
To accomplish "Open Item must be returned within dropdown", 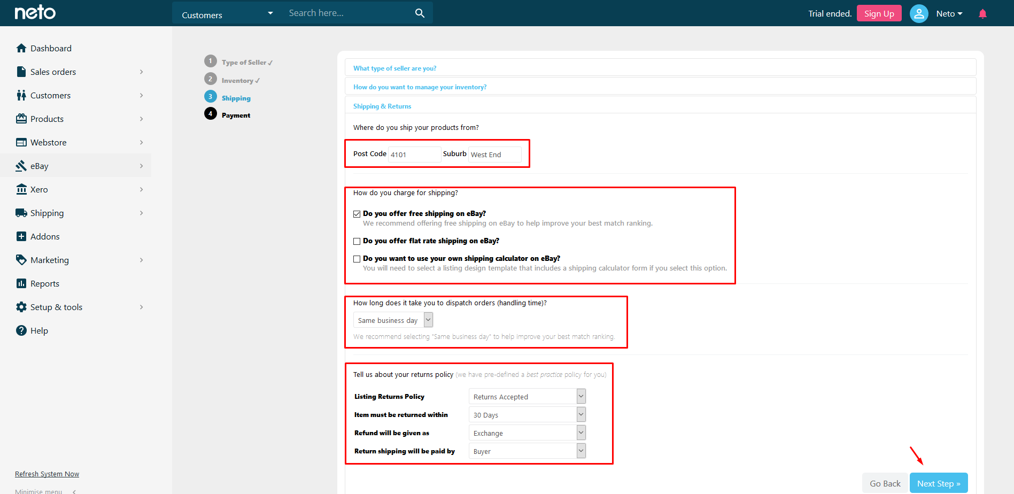I will click(x=527, y=414).
